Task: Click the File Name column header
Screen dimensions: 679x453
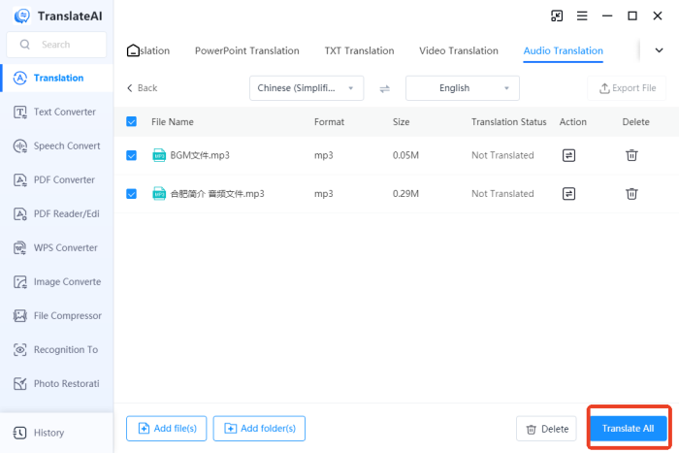Action: (x=173, y=121)
